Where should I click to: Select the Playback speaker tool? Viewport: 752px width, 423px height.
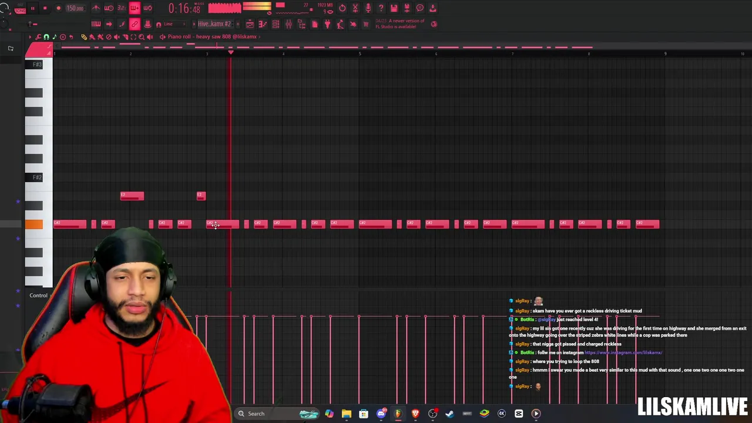150,36
